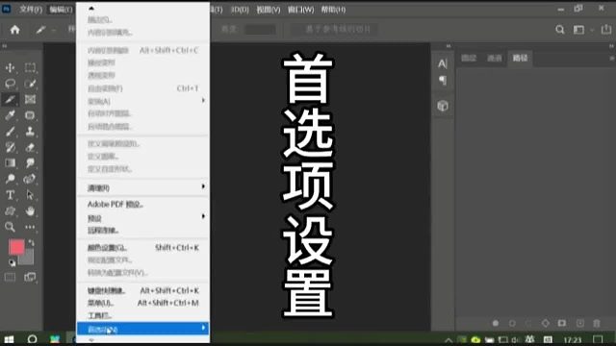Open the Character panel icon
The height and width of the screenshot is (346, 616).
[x=443, y=63]
